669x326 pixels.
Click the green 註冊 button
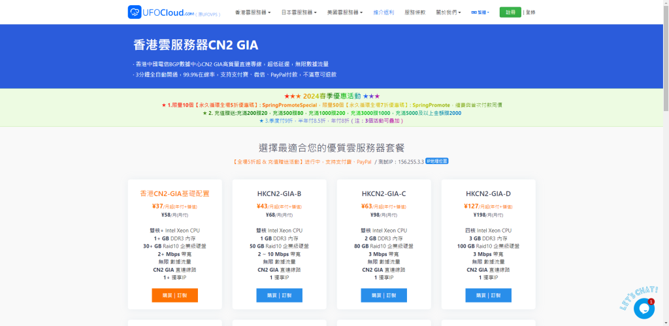point(510,12)
